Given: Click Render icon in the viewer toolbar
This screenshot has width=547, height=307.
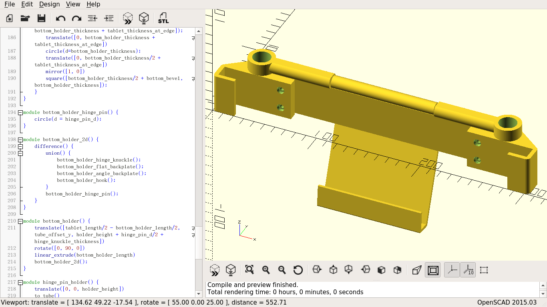Looking at the screenshot, I should click(231, 270).
